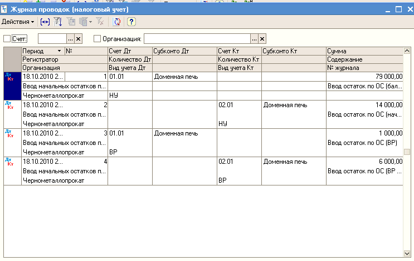Select the 14 000,00 amount cell
Image resolution: width=414 pixels, height=261 pixels.
364,104
